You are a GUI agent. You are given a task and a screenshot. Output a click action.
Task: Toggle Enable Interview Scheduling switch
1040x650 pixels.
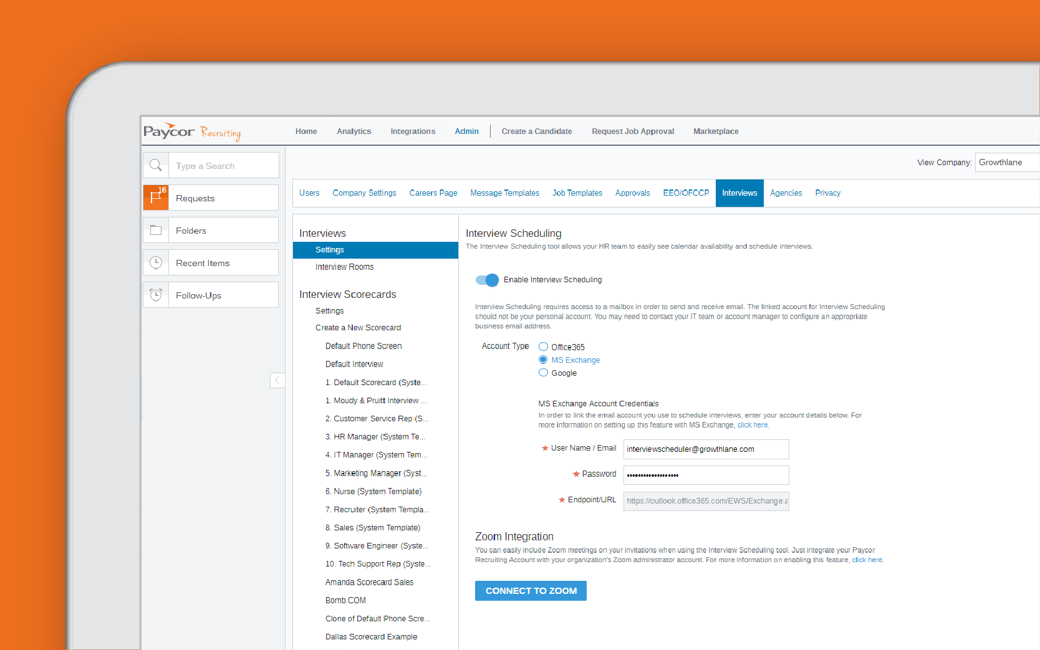pos(487,280)
